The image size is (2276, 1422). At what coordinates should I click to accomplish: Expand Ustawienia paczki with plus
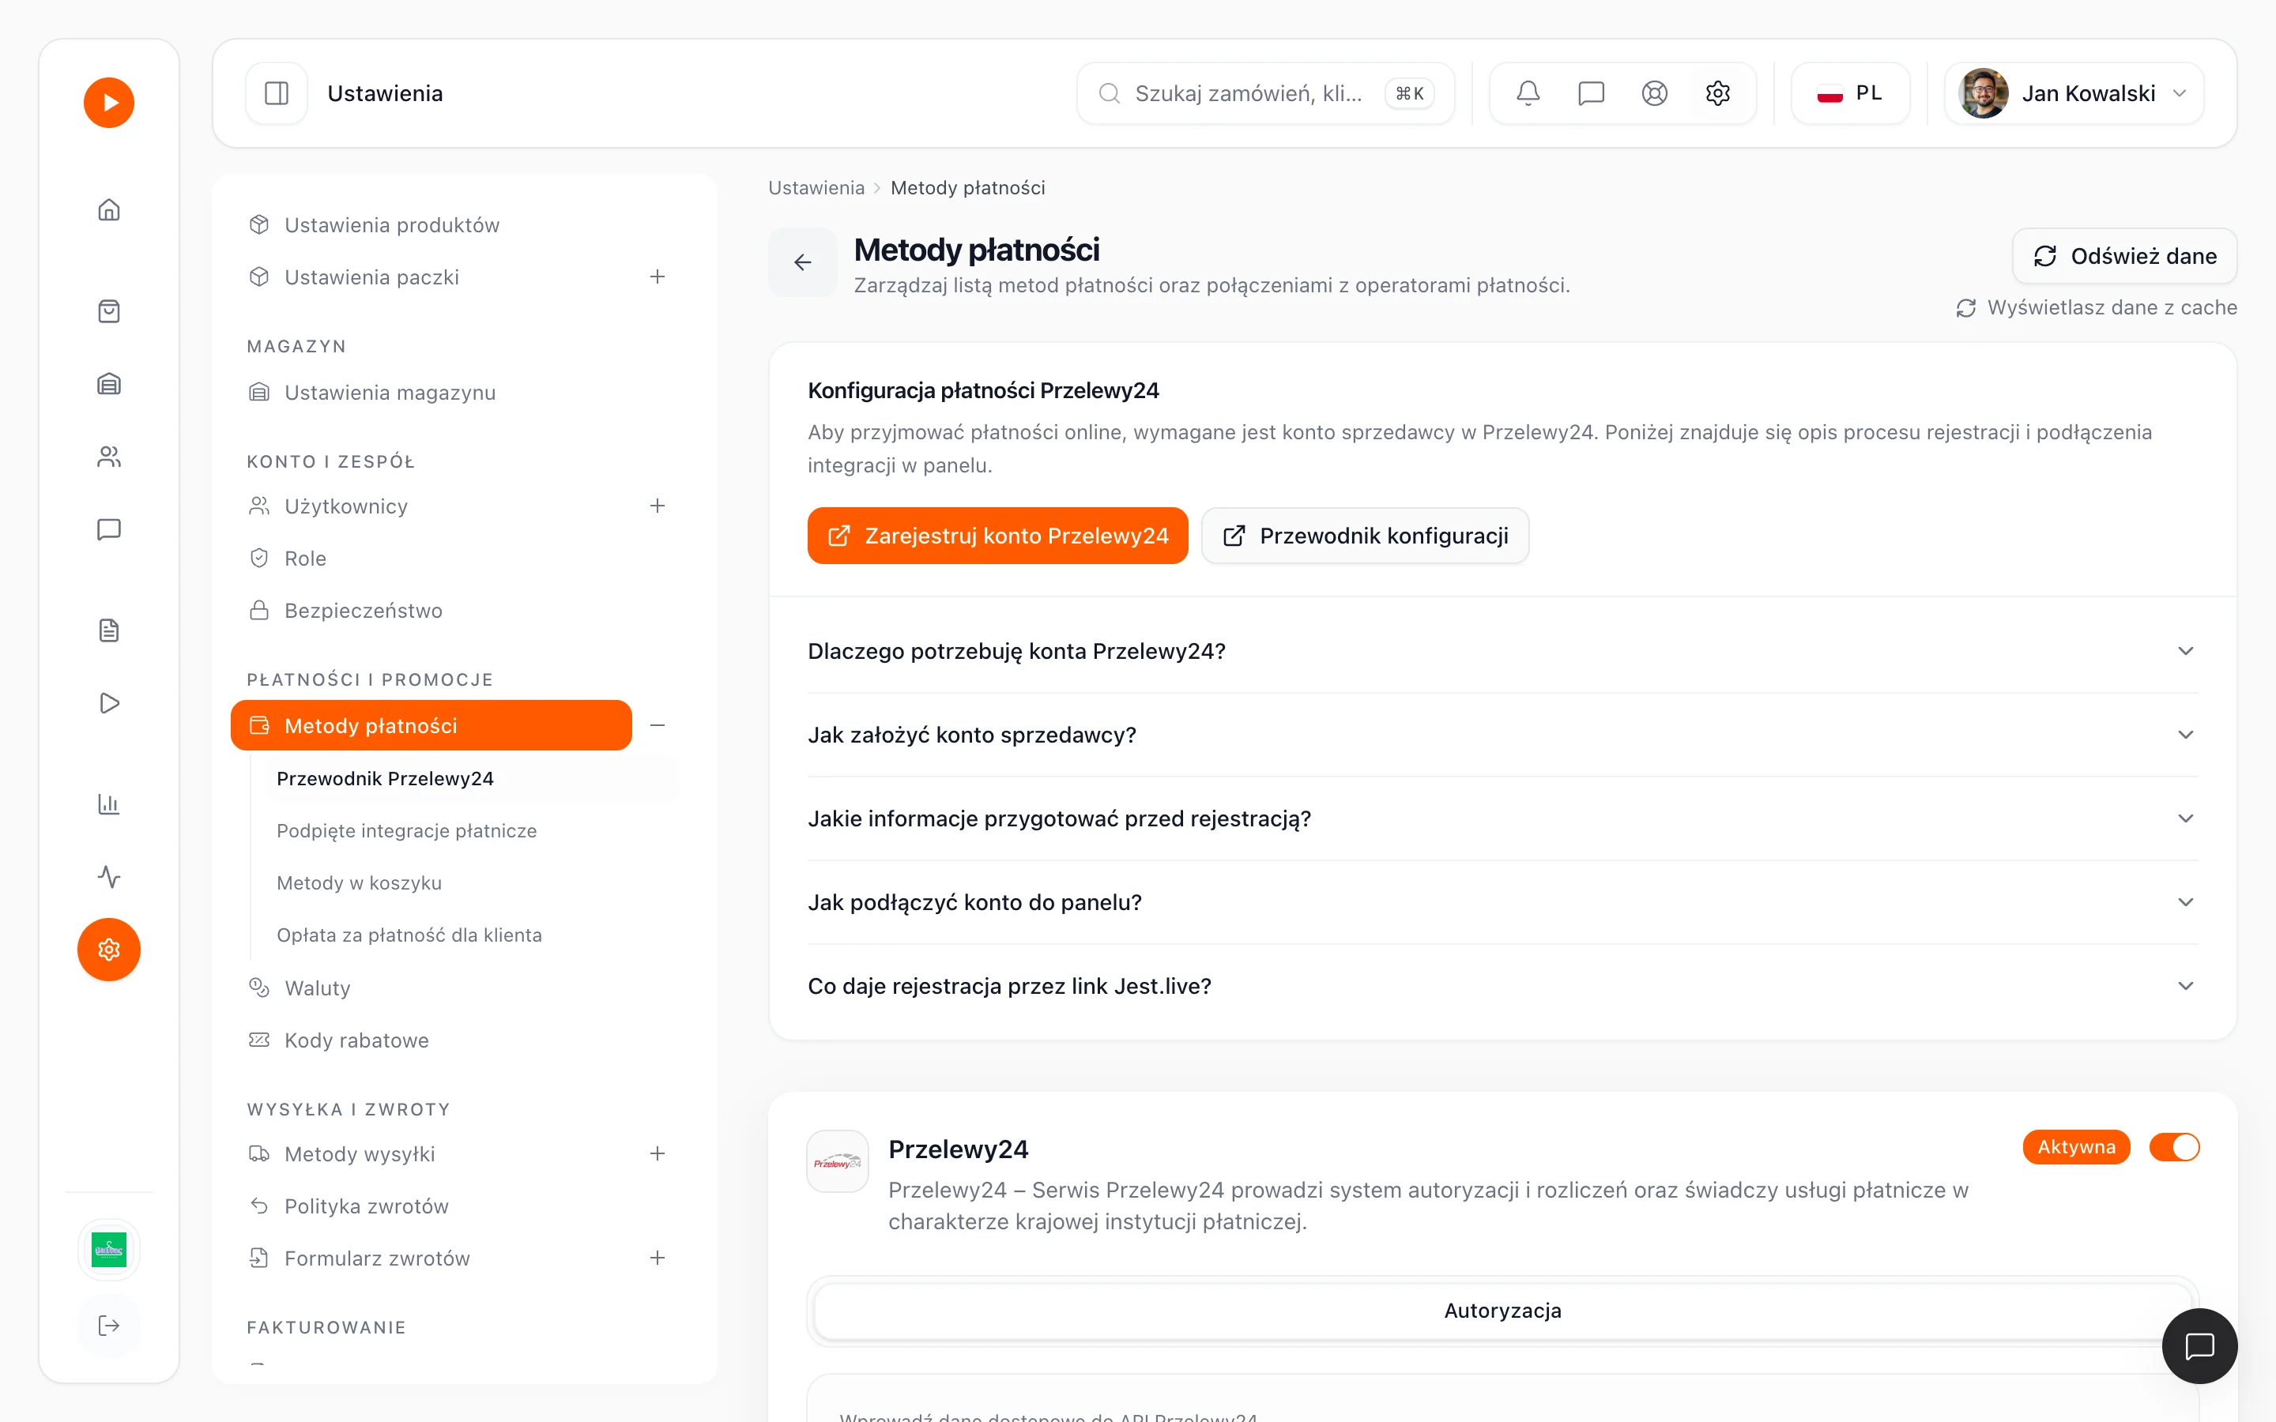[658, 276]
